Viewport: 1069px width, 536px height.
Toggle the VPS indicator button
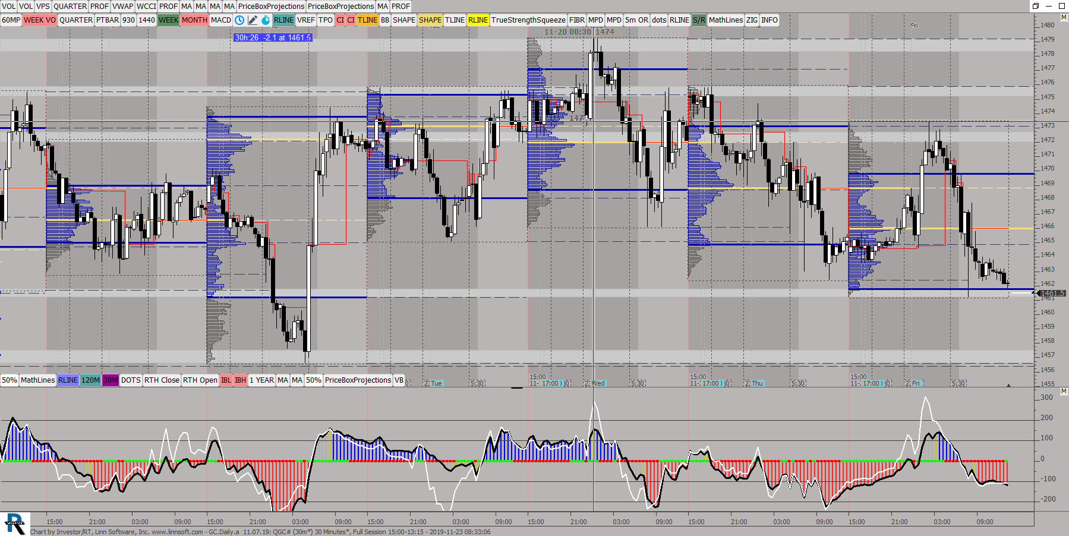point(43,7)
